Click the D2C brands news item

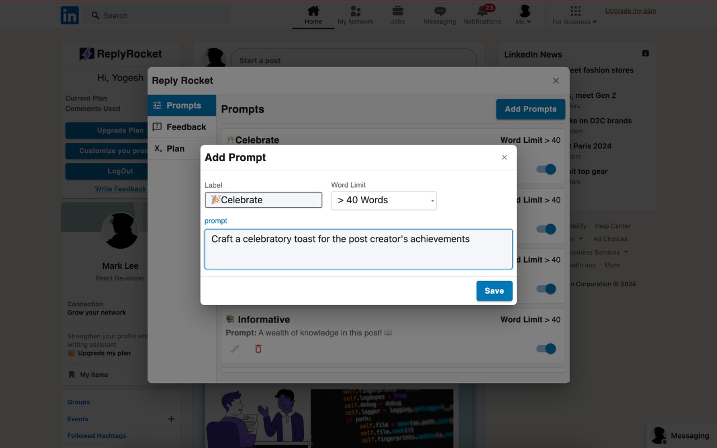pos(600,121)
